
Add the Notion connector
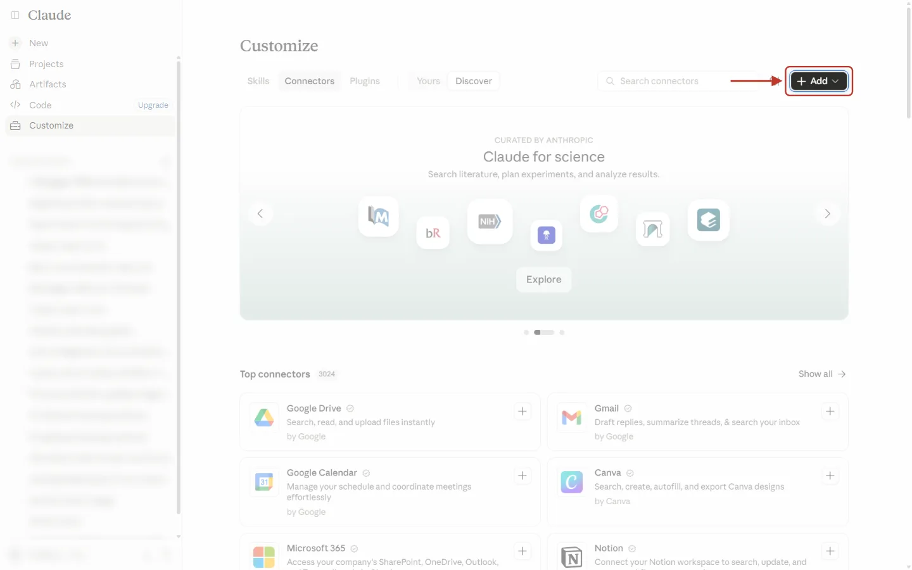click(830, 551)
